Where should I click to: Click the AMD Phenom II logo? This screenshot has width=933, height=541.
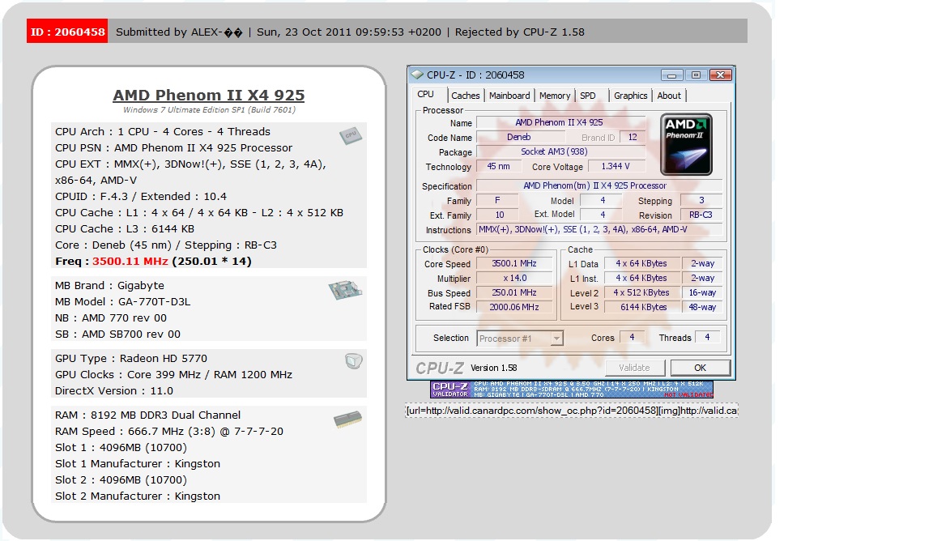[x=686, y=144]
